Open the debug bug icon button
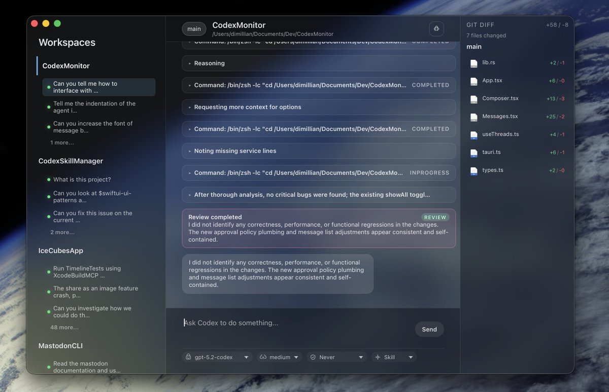This screenshot has height=392, width=609. [x=436, y=29]
